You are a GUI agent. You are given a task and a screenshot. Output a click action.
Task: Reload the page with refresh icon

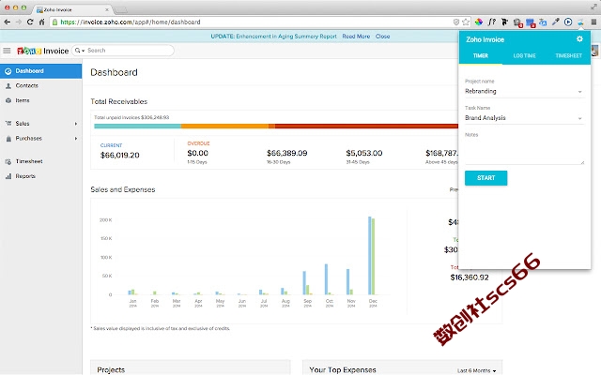point(30,22)
